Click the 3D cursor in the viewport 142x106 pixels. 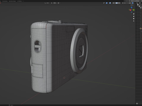(64, 78)
